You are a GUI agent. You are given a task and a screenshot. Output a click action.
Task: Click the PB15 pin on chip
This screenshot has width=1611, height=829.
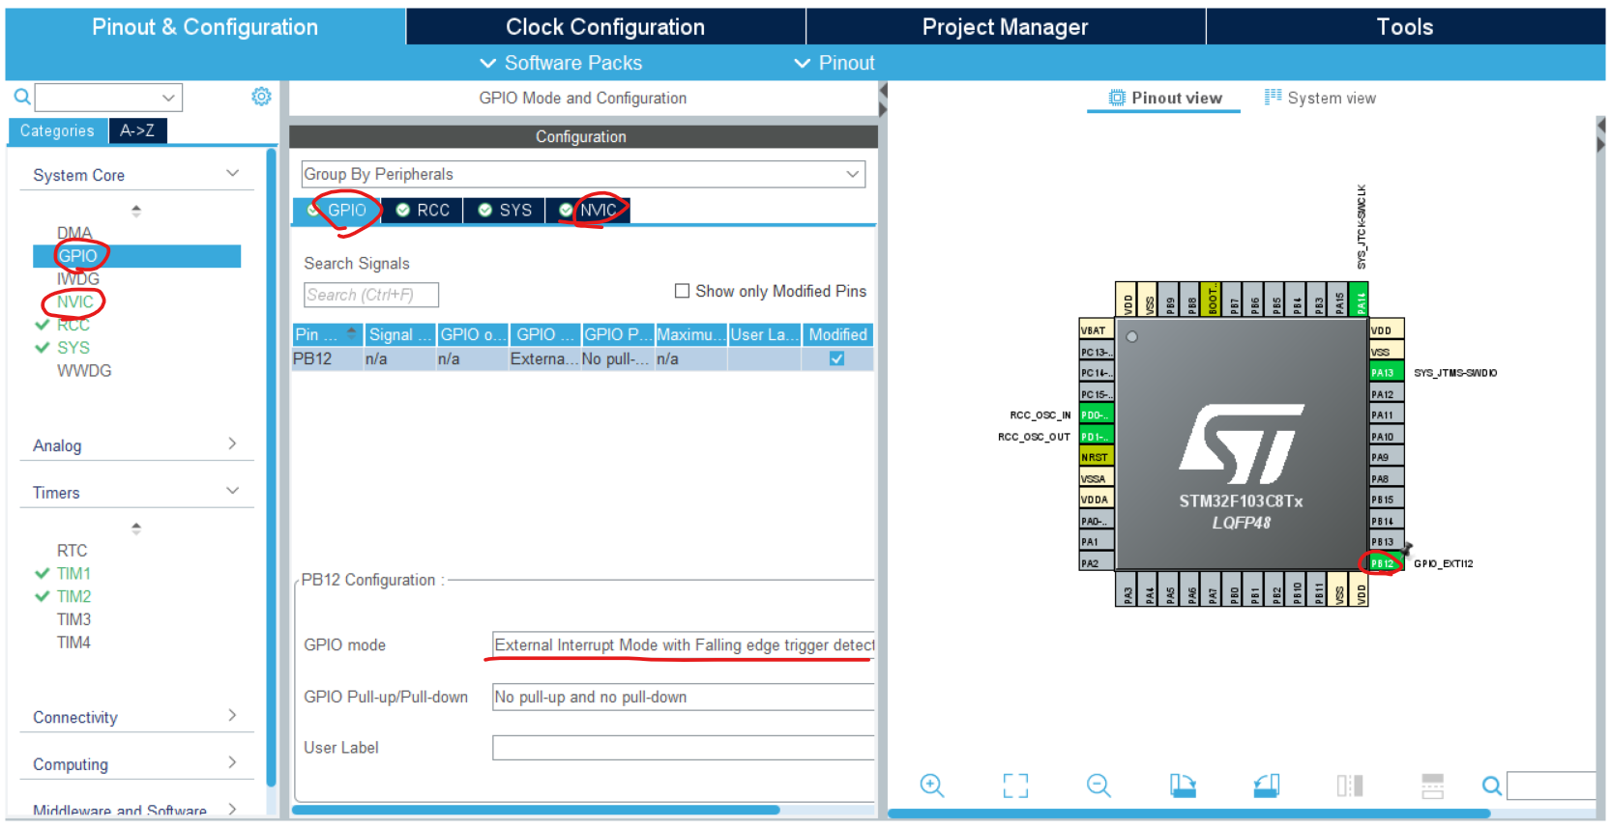coord(1386,500)
